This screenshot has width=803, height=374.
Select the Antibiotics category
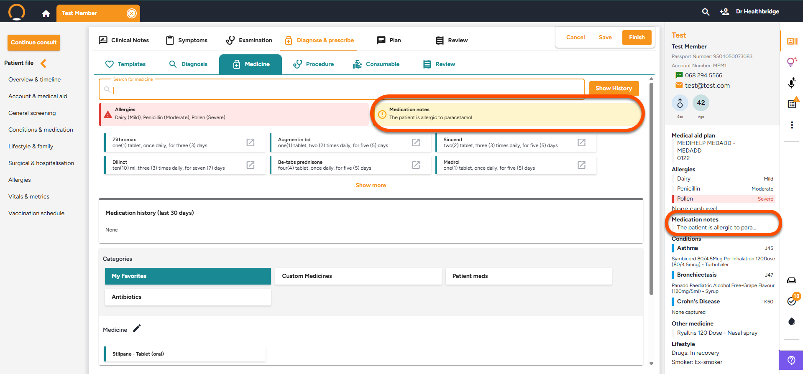pos(188,297)
